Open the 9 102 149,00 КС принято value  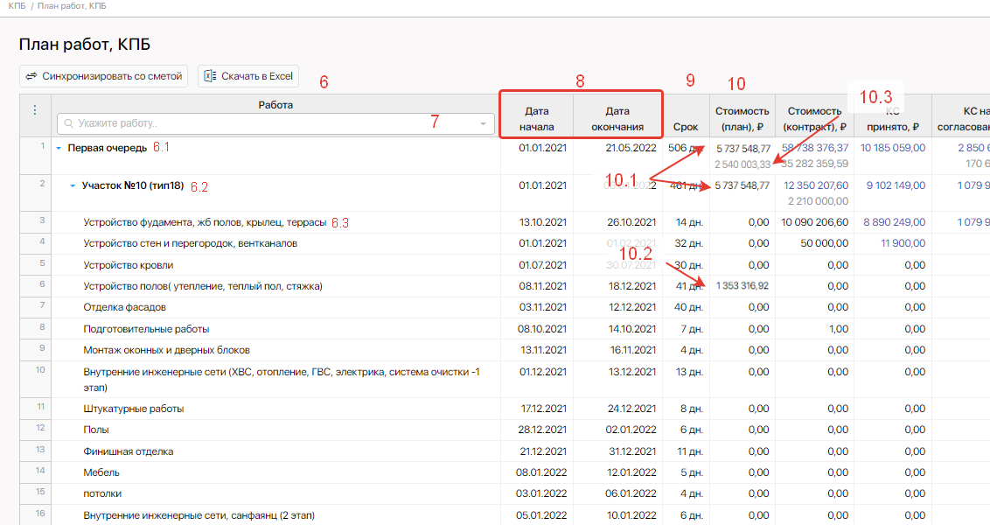895,185
